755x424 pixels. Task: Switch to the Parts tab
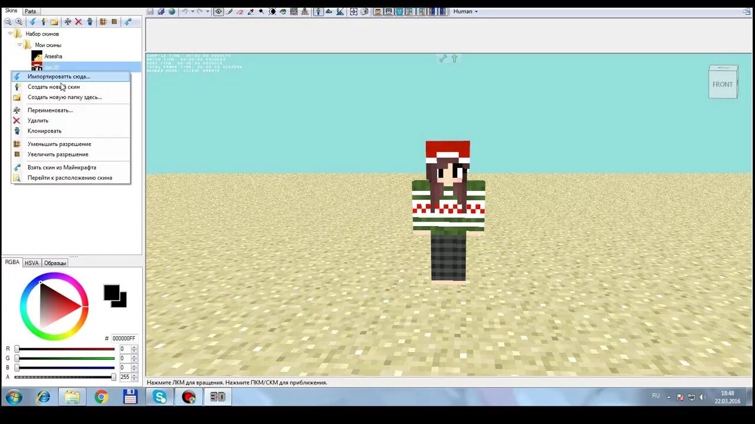tap(30, 11)
